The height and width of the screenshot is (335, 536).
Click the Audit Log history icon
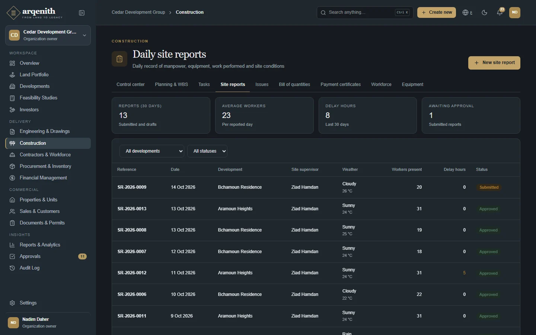pyautogui.click(x=12, y=268)
